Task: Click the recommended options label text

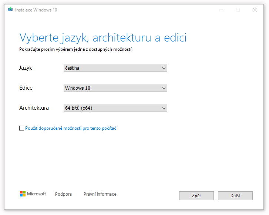Action: click(71, 128)
